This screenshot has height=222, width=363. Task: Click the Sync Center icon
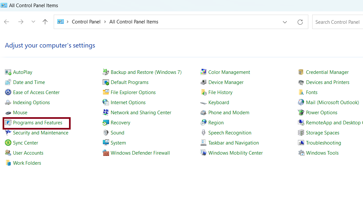(8, 143)
